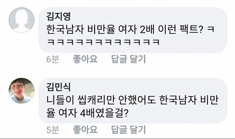
Task: Reply to 김지영 using 답글 달기
Action: 129,59
